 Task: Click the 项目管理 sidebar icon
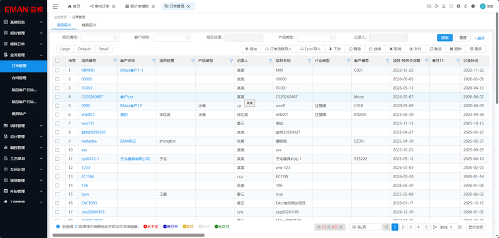click(x=6, y=125)
